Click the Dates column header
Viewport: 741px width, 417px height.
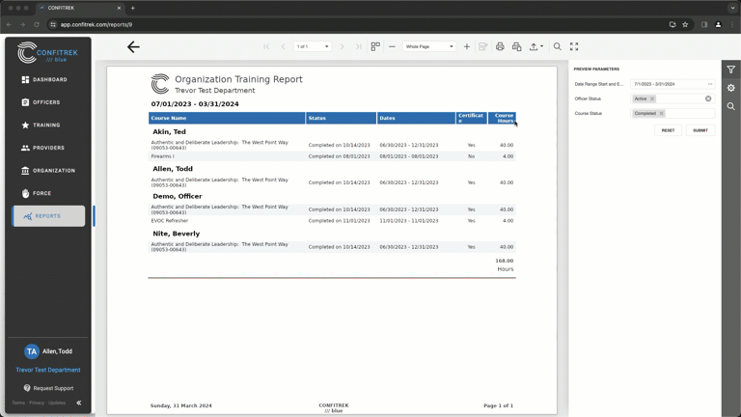pyautogui.click(x=417, y=118)
